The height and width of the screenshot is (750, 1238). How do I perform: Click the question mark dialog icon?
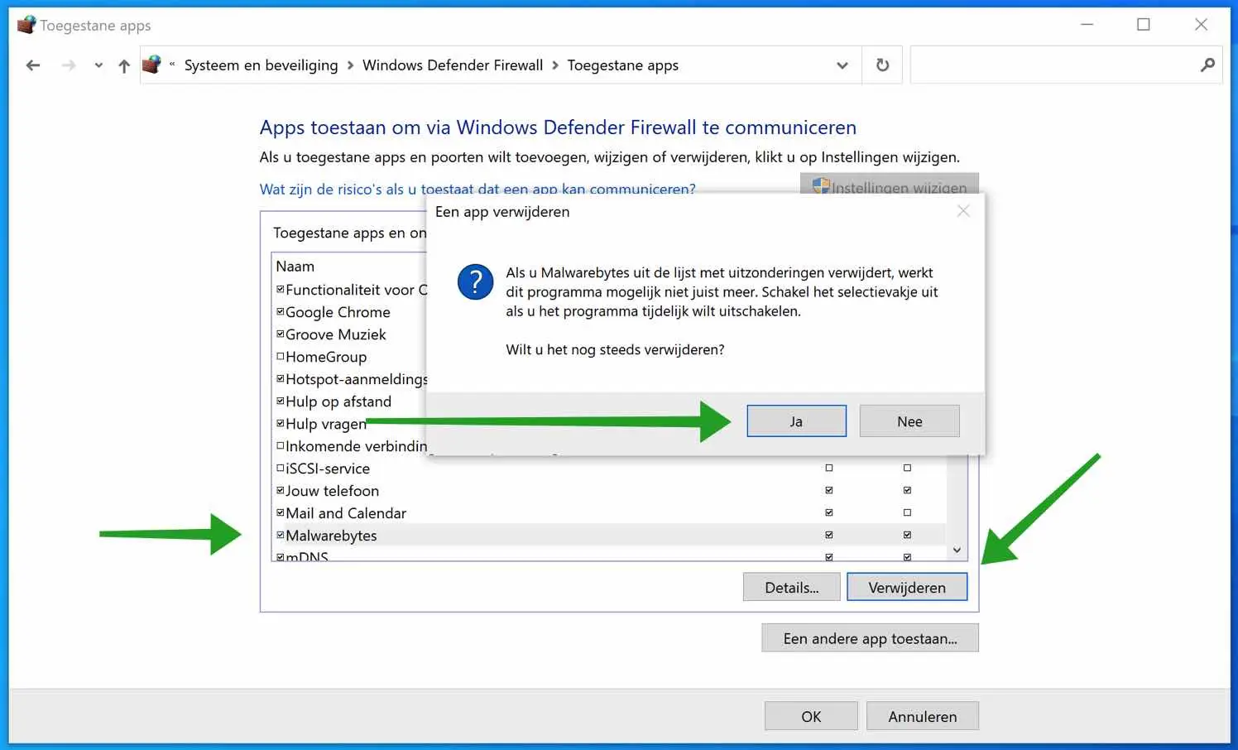pyautogui.click(x=475, y=282)
